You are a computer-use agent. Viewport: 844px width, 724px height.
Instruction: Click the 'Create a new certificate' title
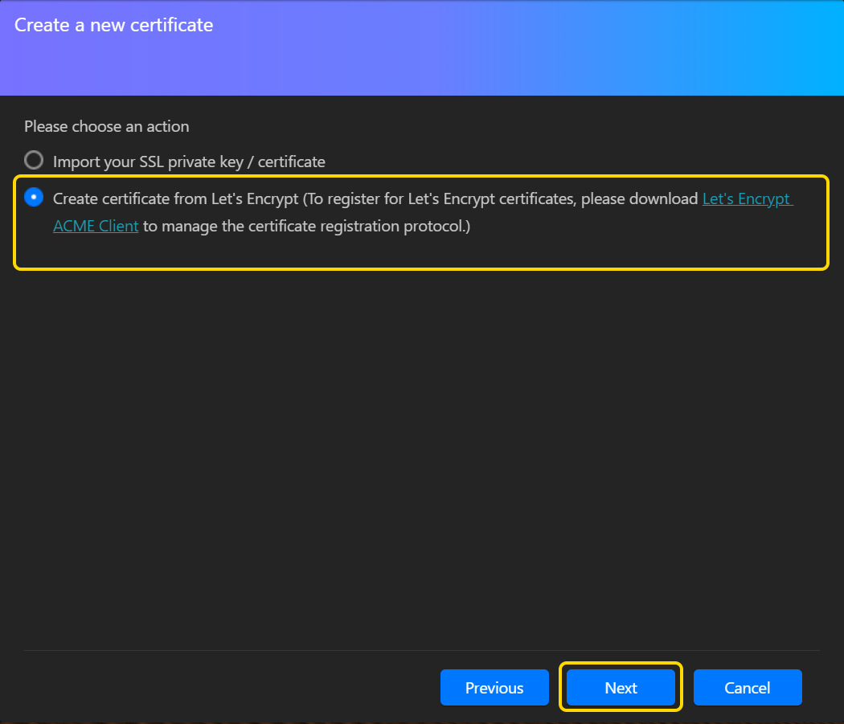[113, 25]
